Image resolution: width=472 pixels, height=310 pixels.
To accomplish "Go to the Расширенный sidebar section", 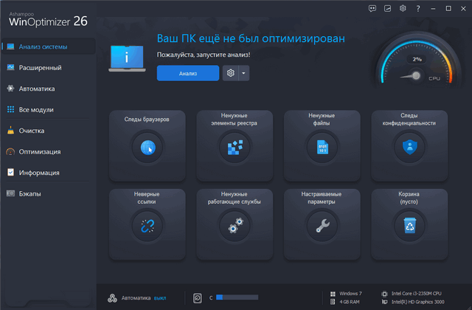I will coord(40,68).
